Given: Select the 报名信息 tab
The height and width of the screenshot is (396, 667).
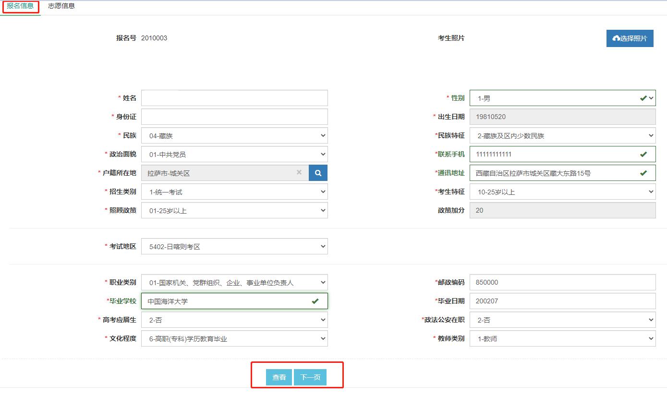Looking at the screenshot, I should click(x=20, y=6).
